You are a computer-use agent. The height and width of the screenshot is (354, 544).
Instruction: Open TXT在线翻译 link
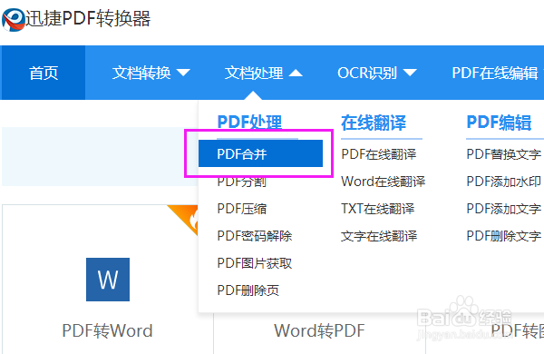pos(378,209)
